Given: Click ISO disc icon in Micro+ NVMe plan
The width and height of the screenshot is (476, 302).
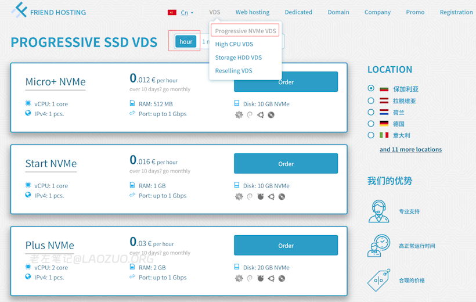Looking at the screenshot, I should pyautogui.click(x=271, y=115).
